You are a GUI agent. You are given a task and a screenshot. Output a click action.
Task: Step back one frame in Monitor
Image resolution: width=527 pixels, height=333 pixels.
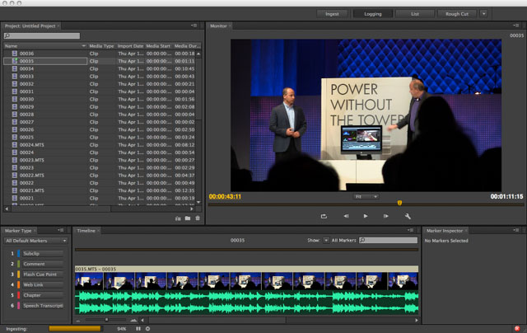coord(346,216)
